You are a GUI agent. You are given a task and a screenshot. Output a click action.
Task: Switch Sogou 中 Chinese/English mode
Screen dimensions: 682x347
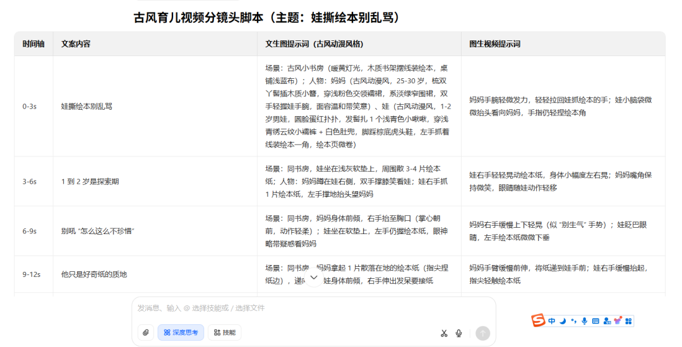point(551,321)
